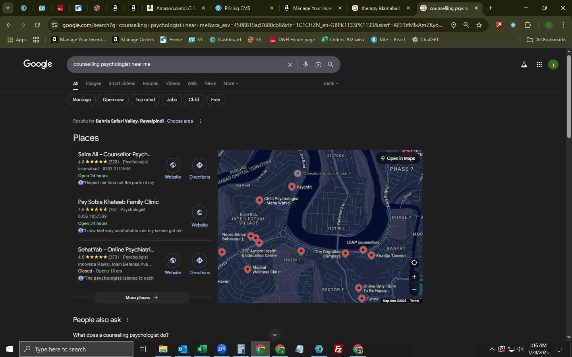Select the Mashal Wellness Clinic map pin

click(x=247, y=269)
